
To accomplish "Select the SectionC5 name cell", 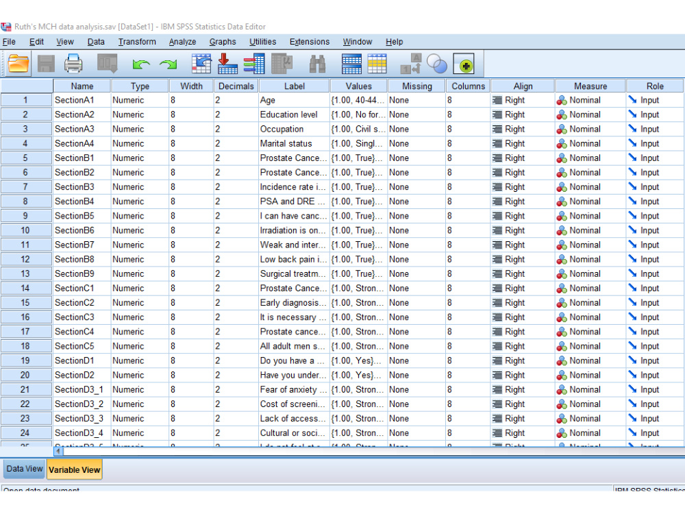I will coord(82,346).
